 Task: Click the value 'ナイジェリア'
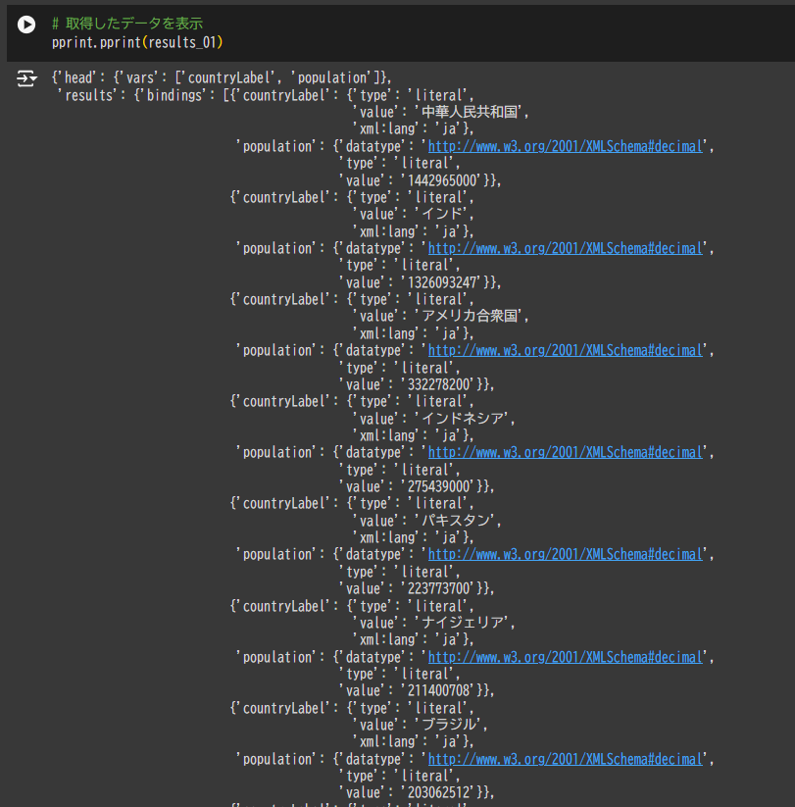click(x=463, y=623)
